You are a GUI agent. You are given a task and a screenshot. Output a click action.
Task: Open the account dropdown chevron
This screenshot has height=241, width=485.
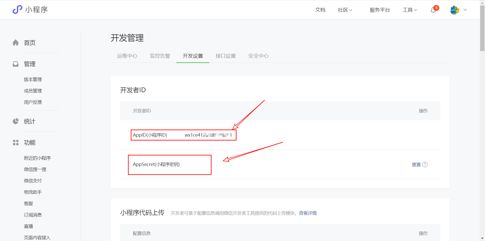click(x=465, y=10)
